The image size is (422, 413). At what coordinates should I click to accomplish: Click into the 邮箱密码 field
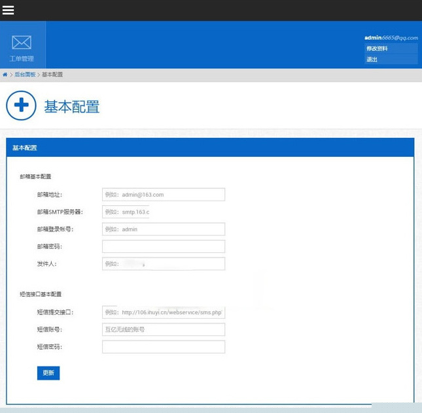163,246
